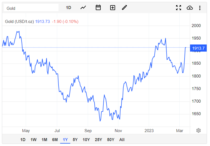Click the 1950 price axis label

coord(196,38)
